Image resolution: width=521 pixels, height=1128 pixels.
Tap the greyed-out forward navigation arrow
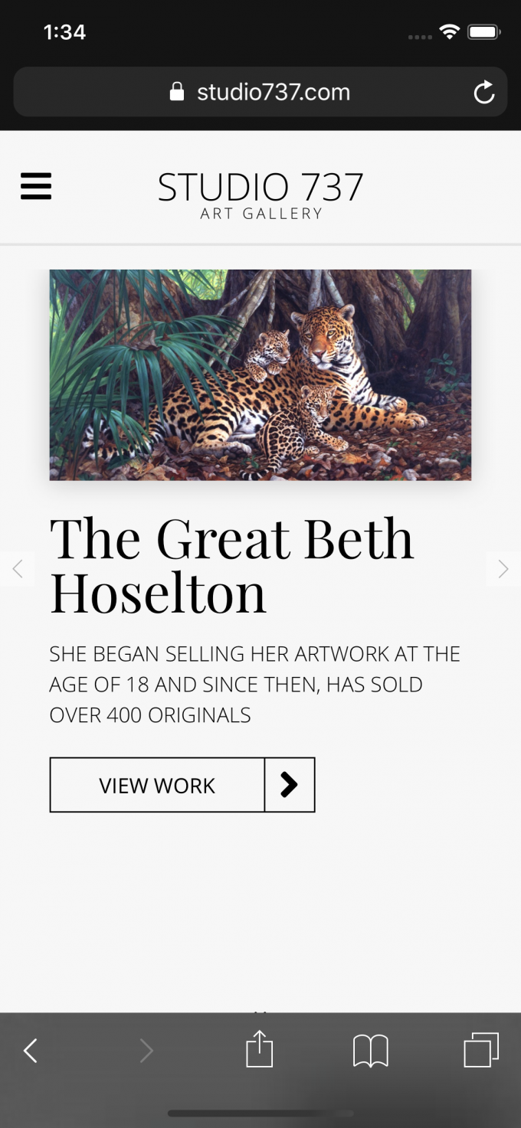pos(146,1051)
